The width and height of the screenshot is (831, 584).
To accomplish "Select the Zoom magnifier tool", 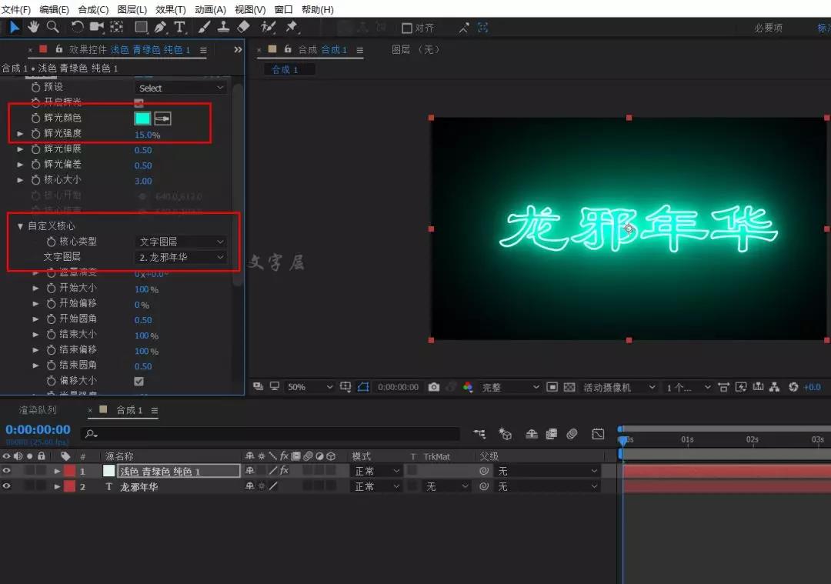I will pyautogui.click(x=52, y=27).
